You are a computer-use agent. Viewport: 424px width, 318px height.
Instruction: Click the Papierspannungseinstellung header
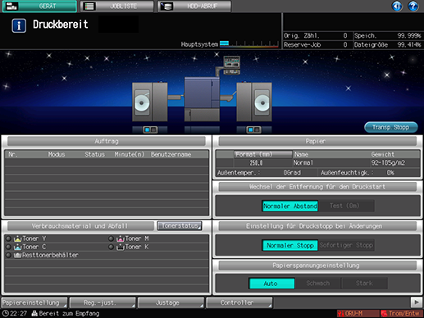point(317,266)
